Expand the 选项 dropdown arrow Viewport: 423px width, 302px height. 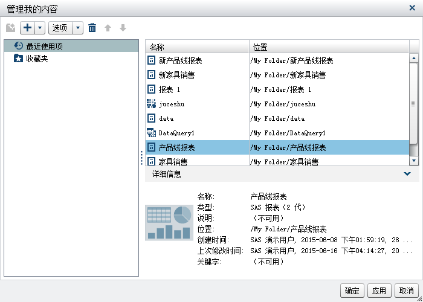click(78, 28)
